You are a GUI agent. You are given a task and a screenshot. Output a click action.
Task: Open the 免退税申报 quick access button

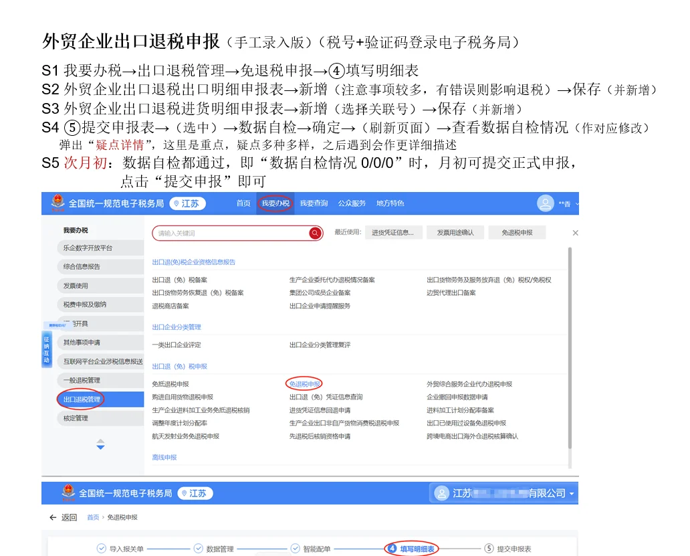[518, 233]
